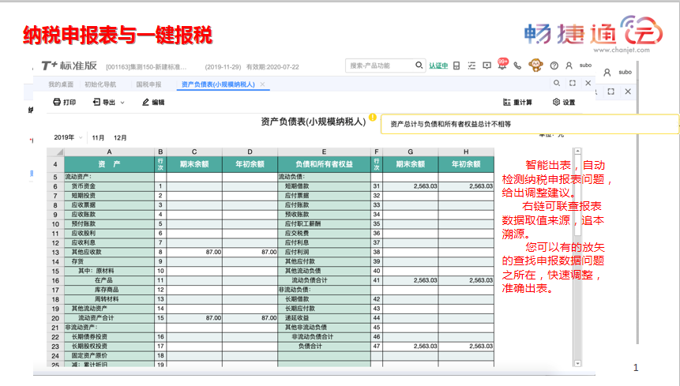Open the 2019年 year dropdown
Image resolution: width=680 pixels, height=386 pixels.
point(68,137)
